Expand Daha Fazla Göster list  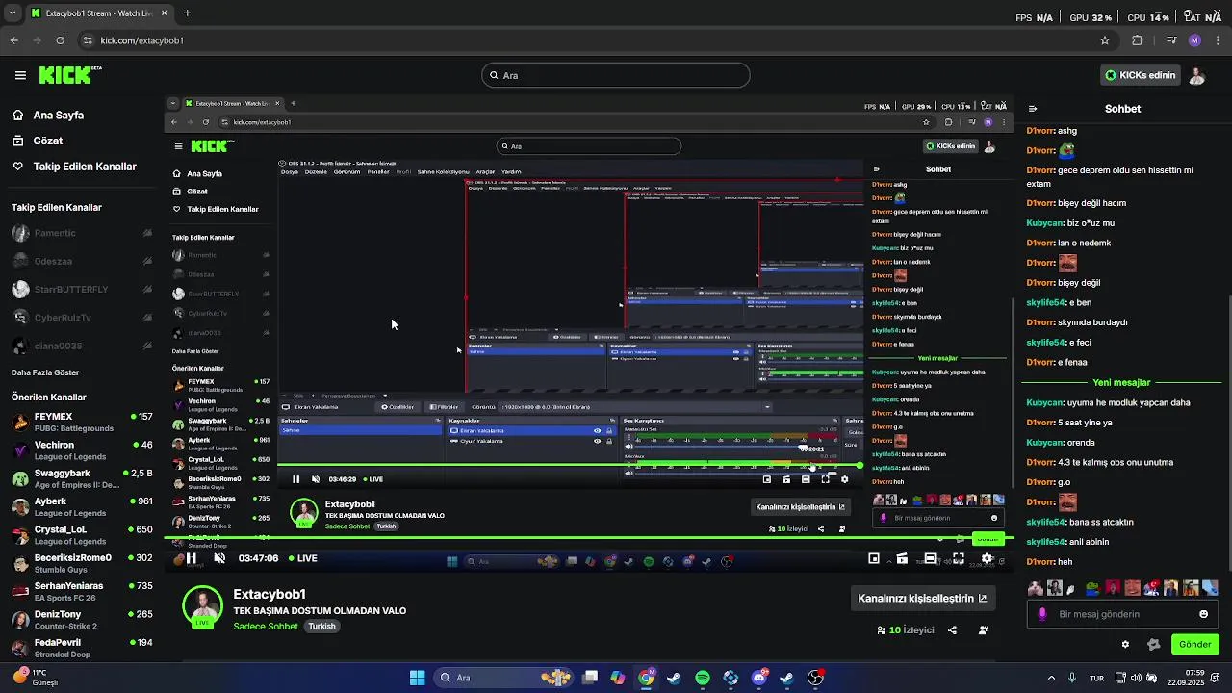click(x=45, y=372)
